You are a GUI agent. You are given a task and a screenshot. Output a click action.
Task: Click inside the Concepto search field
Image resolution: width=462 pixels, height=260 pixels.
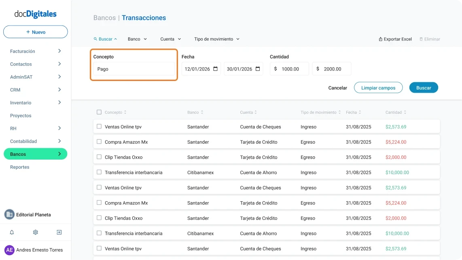(x=134, y=69)
